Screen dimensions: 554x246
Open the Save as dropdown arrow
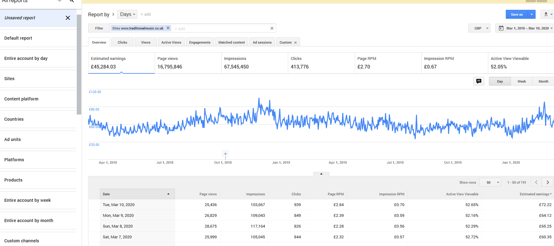[532, 14]
